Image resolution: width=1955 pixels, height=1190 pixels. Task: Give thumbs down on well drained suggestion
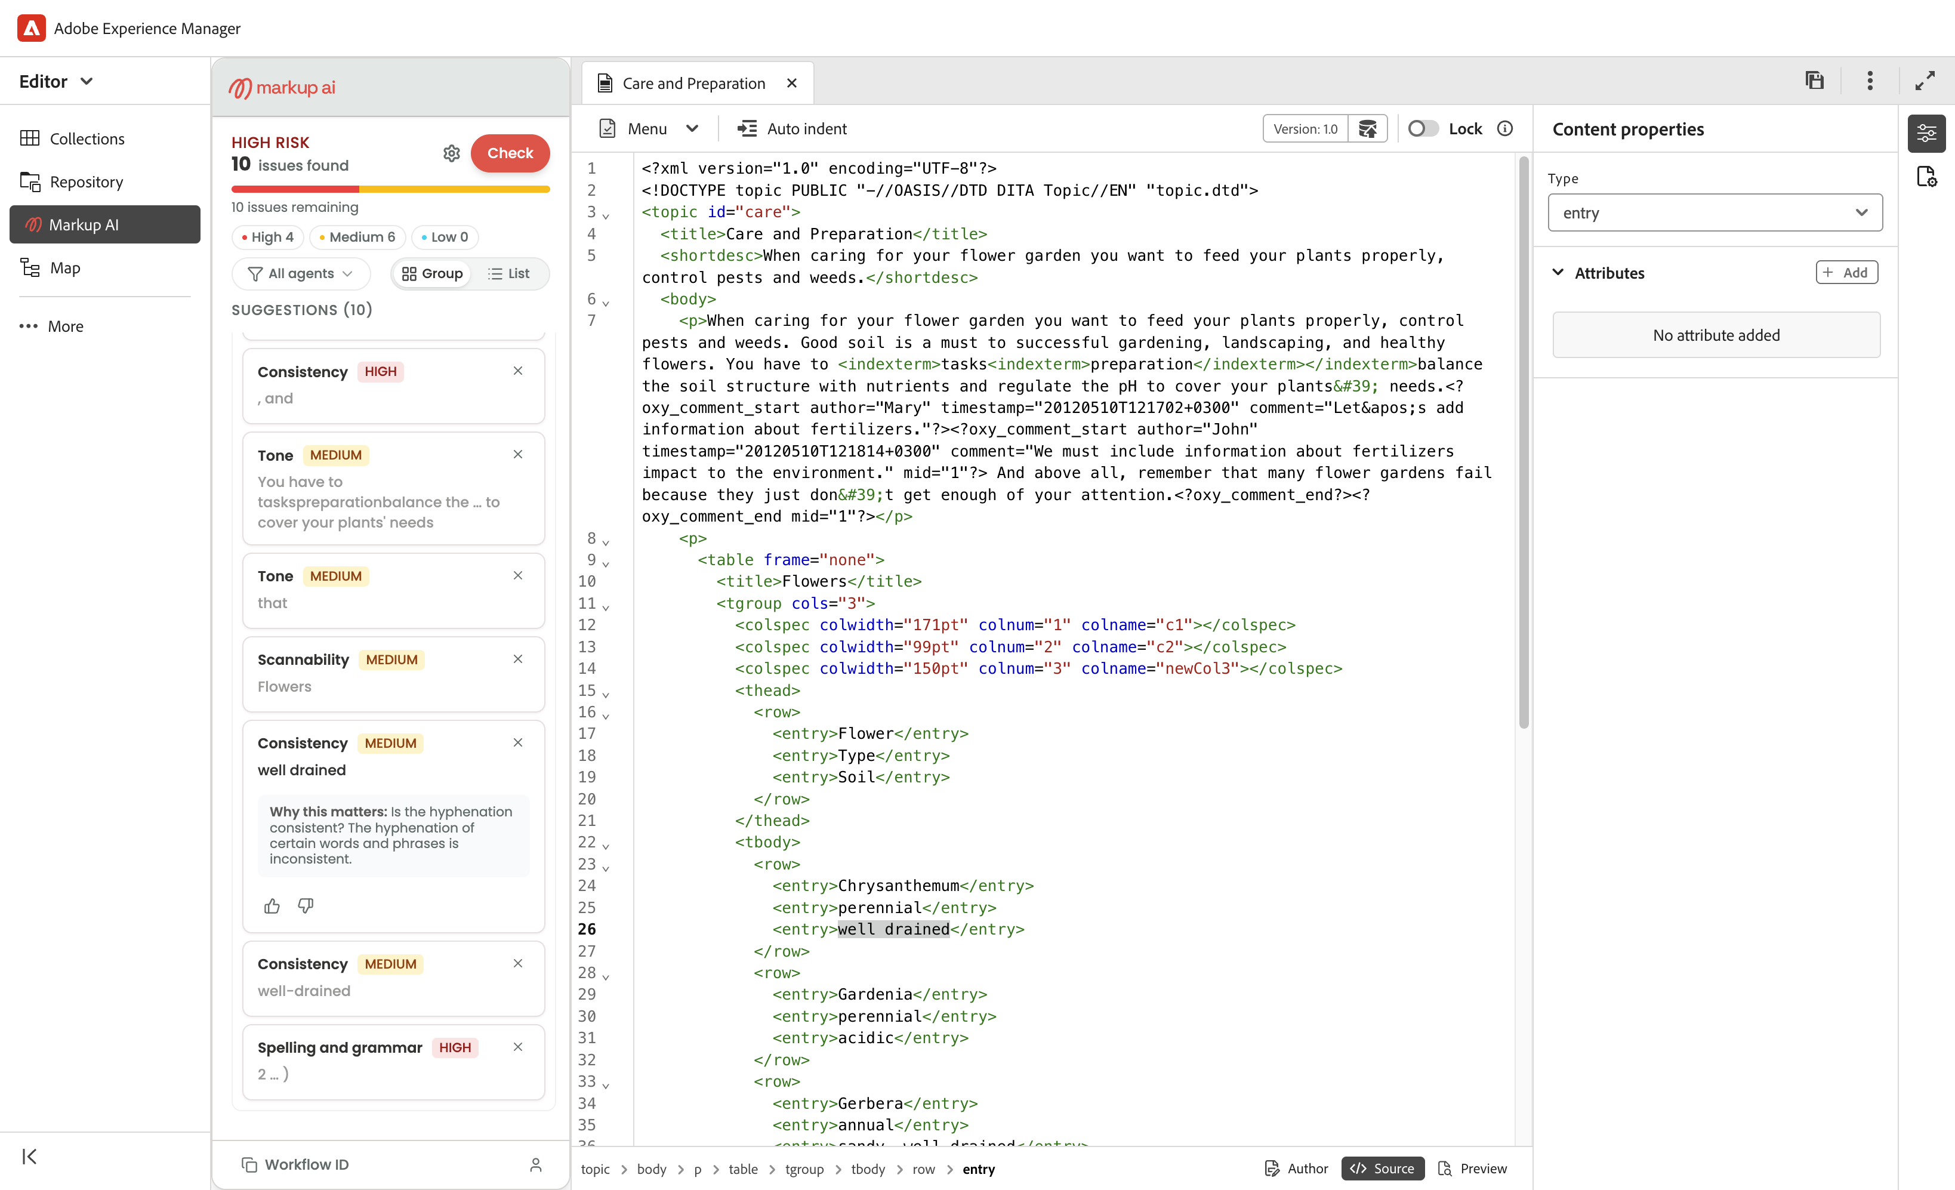coord(306,906)
